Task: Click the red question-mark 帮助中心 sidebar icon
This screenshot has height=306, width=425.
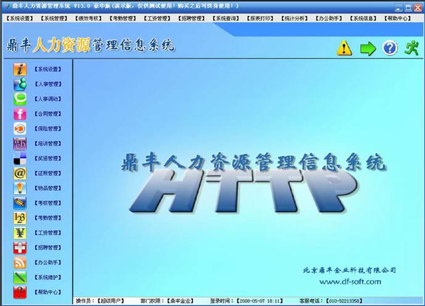Action: [20, 292]
